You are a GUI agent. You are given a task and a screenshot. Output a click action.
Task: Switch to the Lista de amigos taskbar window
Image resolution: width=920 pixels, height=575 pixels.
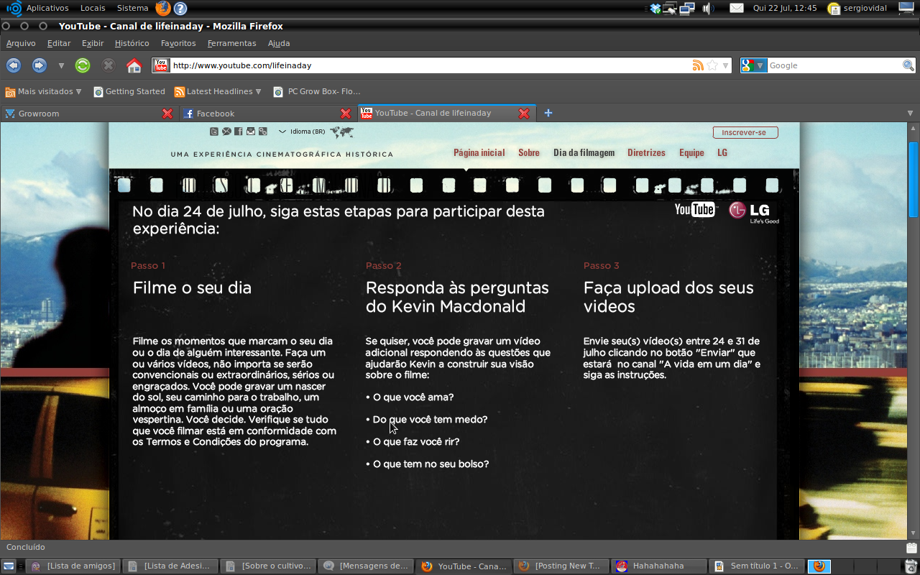click(73, 566)
